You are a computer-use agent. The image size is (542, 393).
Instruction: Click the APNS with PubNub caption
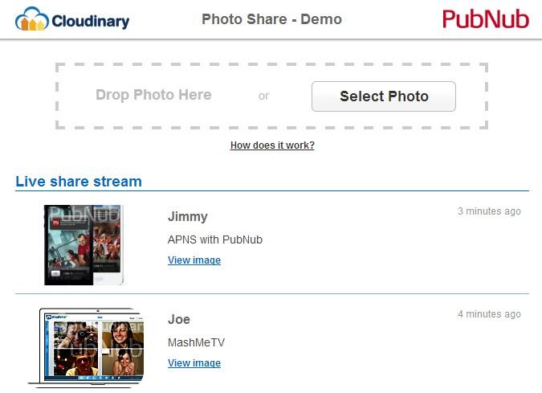[215, 239]
